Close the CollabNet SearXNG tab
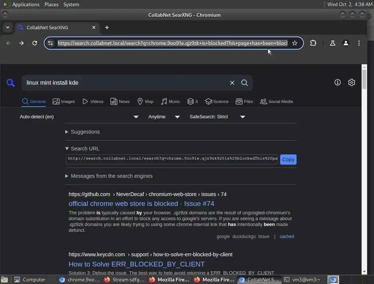Viewport: 374px width, 284px height. click(94, 27)
